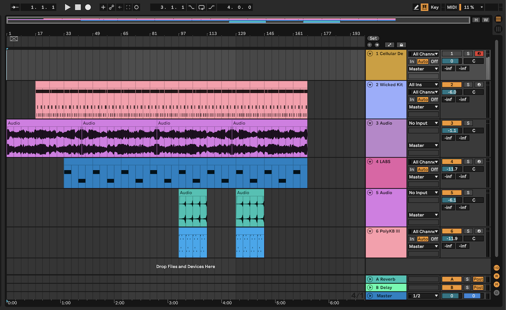This screenshot has width=506, height=310.
Task: Toggle the R returns show/hide button
Action: coord(496,276)
